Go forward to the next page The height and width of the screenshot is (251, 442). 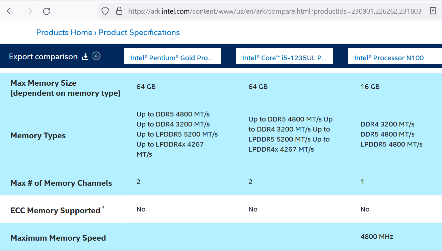[x=28, y=11]
